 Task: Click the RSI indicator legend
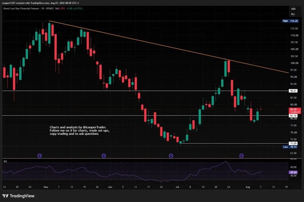pyautogui.click(x=5, y=161)
